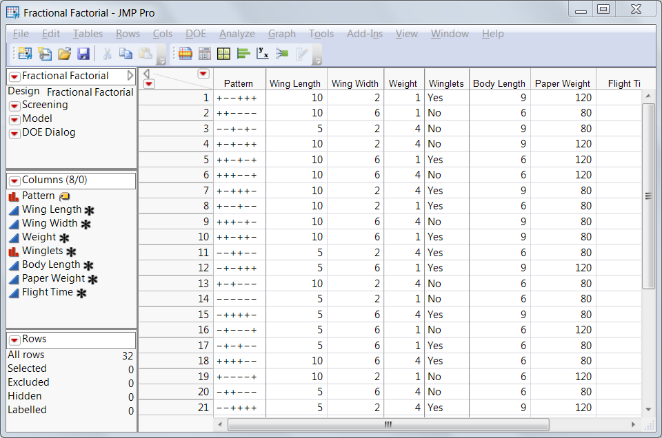Click the horizontal scrollbar thumb
The width and height of the screenshot is (662, 438).
[388, 424]
